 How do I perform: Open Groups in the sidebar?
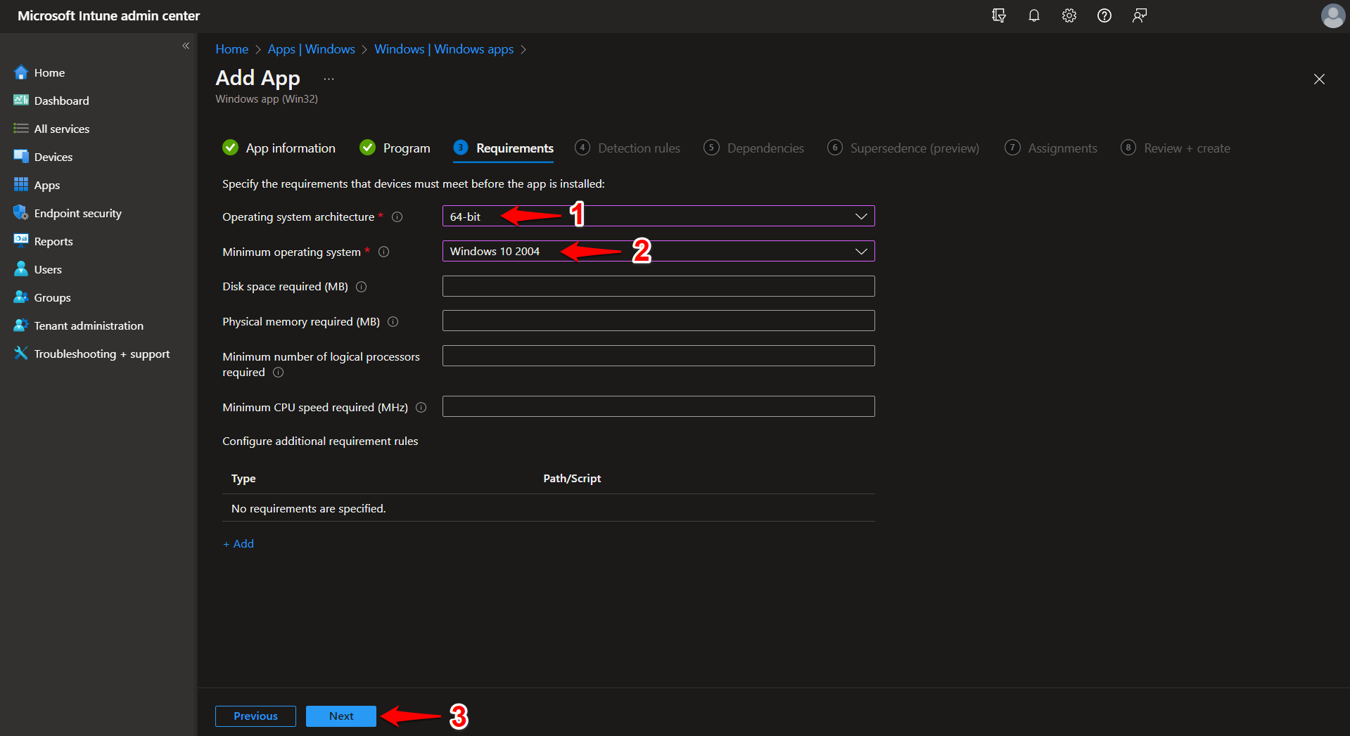point(51,297)
